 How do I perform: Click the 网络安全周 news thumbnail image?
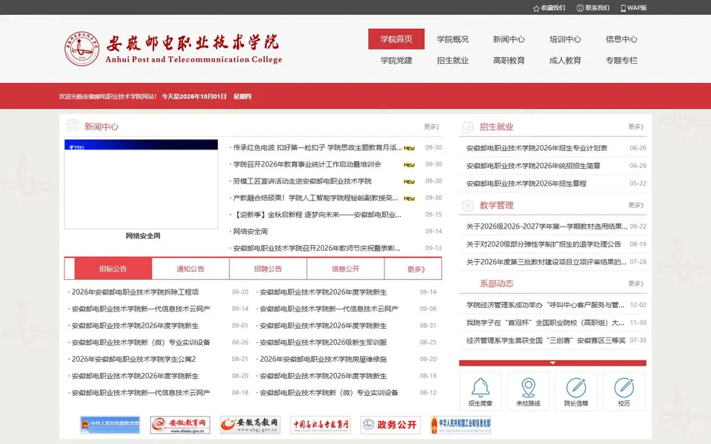[x=141, y=184]
